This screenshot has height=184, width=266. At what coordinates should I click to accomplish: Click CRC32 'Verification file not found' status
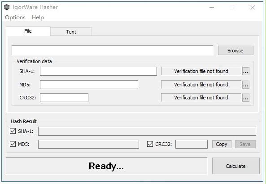[x=201, y=98]
